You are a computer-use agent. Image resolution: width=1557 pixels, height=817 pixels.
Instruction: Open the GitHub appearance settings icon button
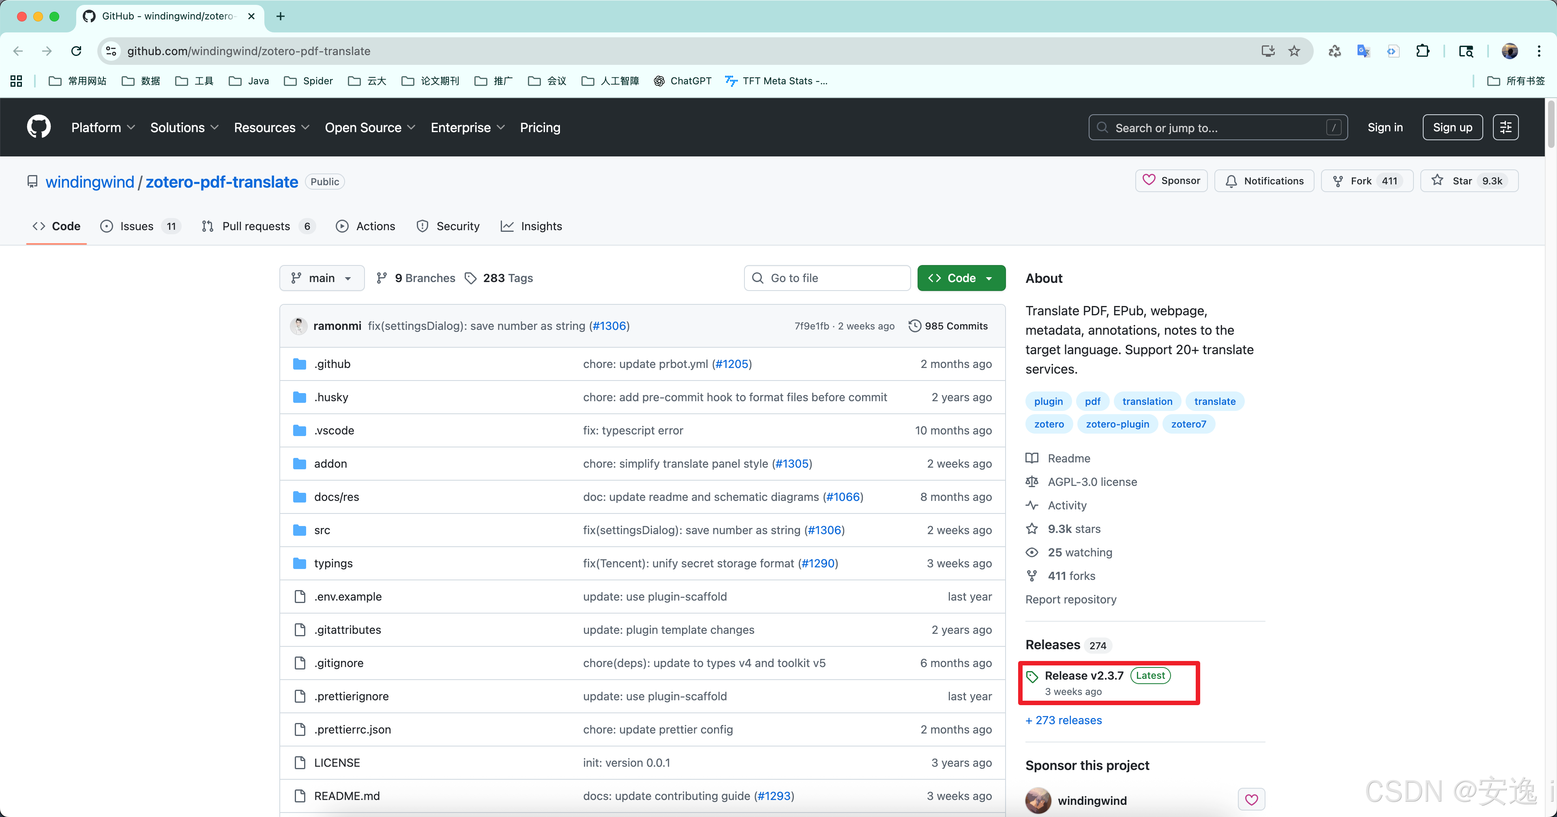click(x=1506, y=128)
